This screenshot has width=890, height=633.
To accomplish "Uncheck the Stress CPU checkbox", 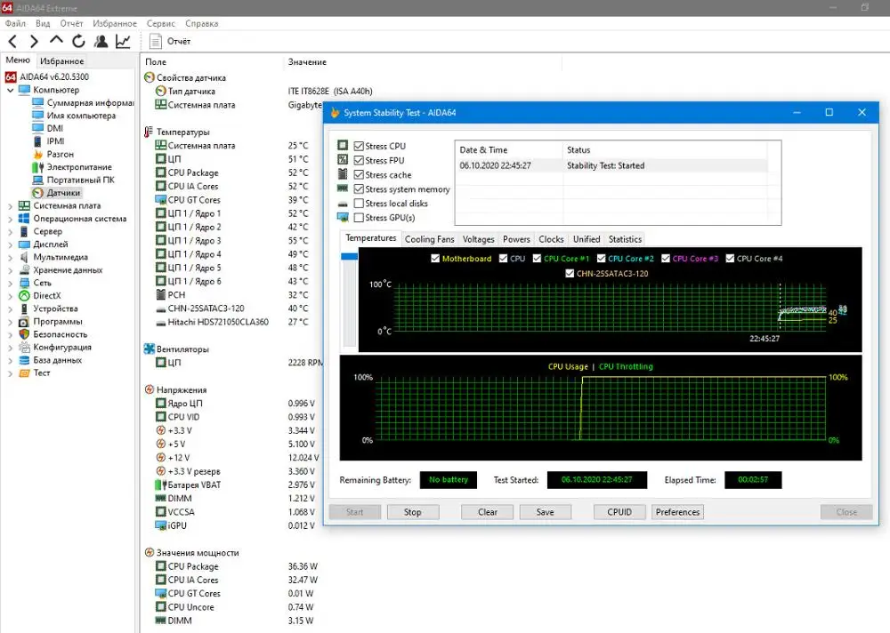I will point(359,146).
